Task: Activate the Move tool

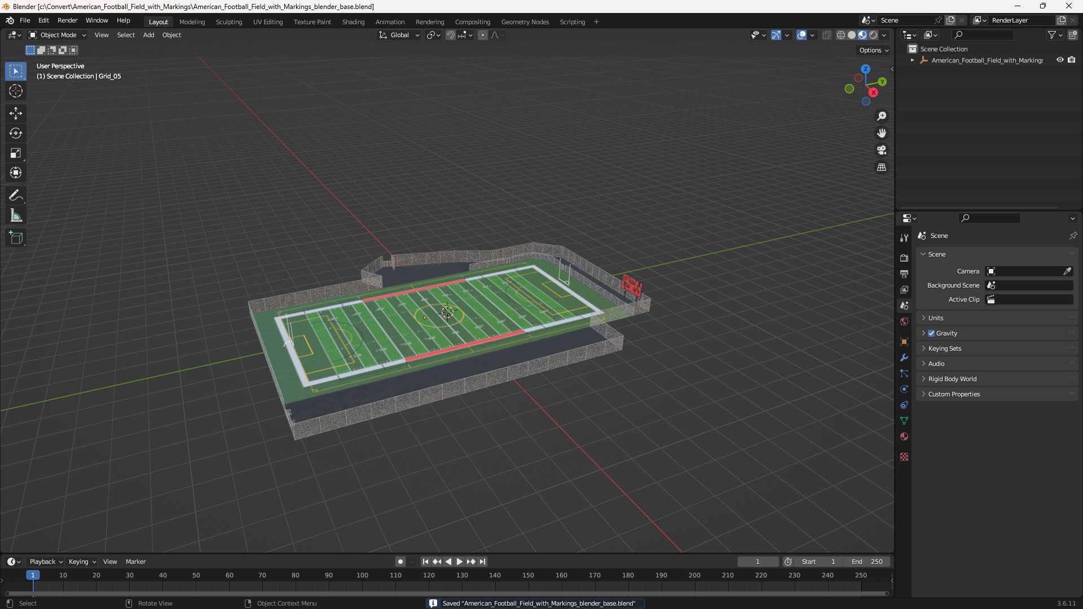Action: point(16,113)
